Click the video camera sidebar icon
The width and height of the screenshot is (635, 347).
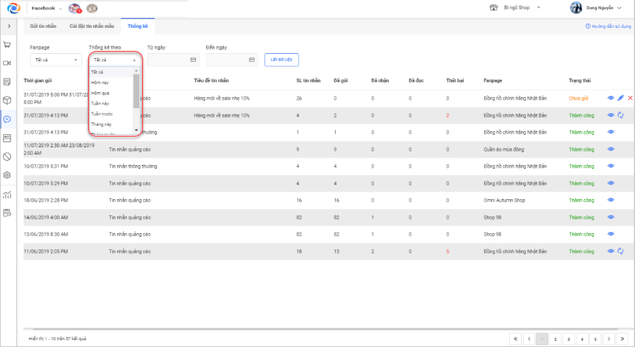tap(7, 63)
